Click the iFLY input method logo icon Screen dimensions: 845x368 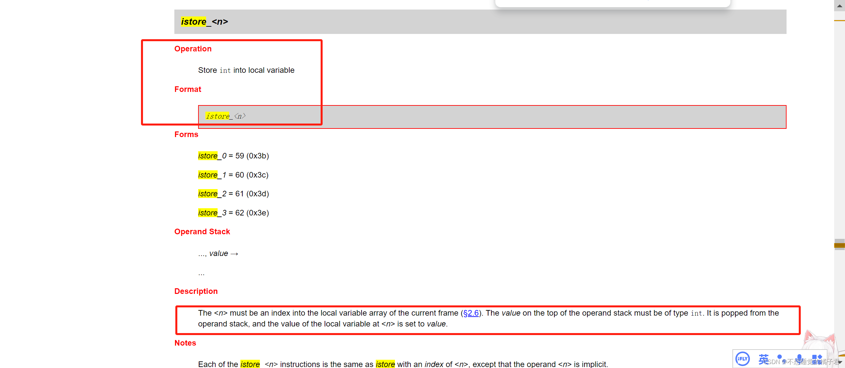742,358
